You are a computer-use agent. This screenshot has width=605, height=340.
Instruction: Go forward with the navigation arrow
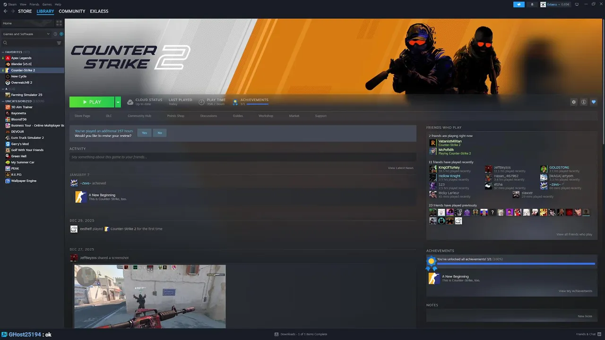pos(12,11)
